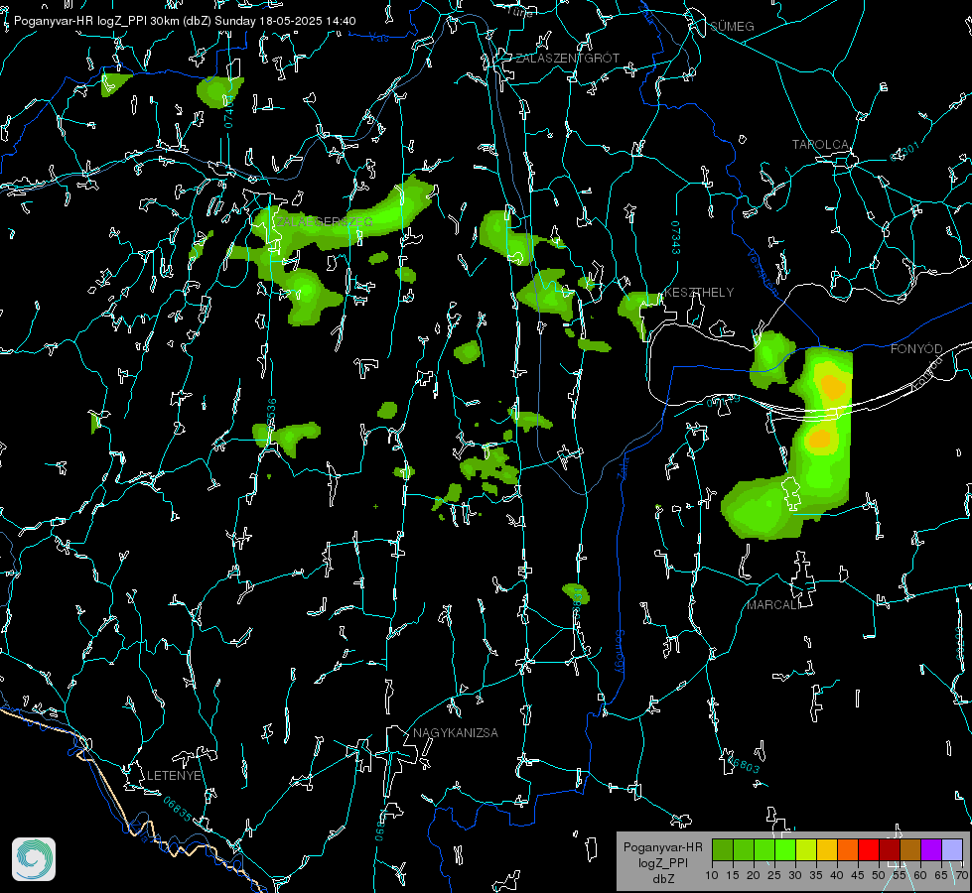Click the KESZTHELY city label
Screen dimensions: 972x893
pyautogui.click(x=699, y=292)
